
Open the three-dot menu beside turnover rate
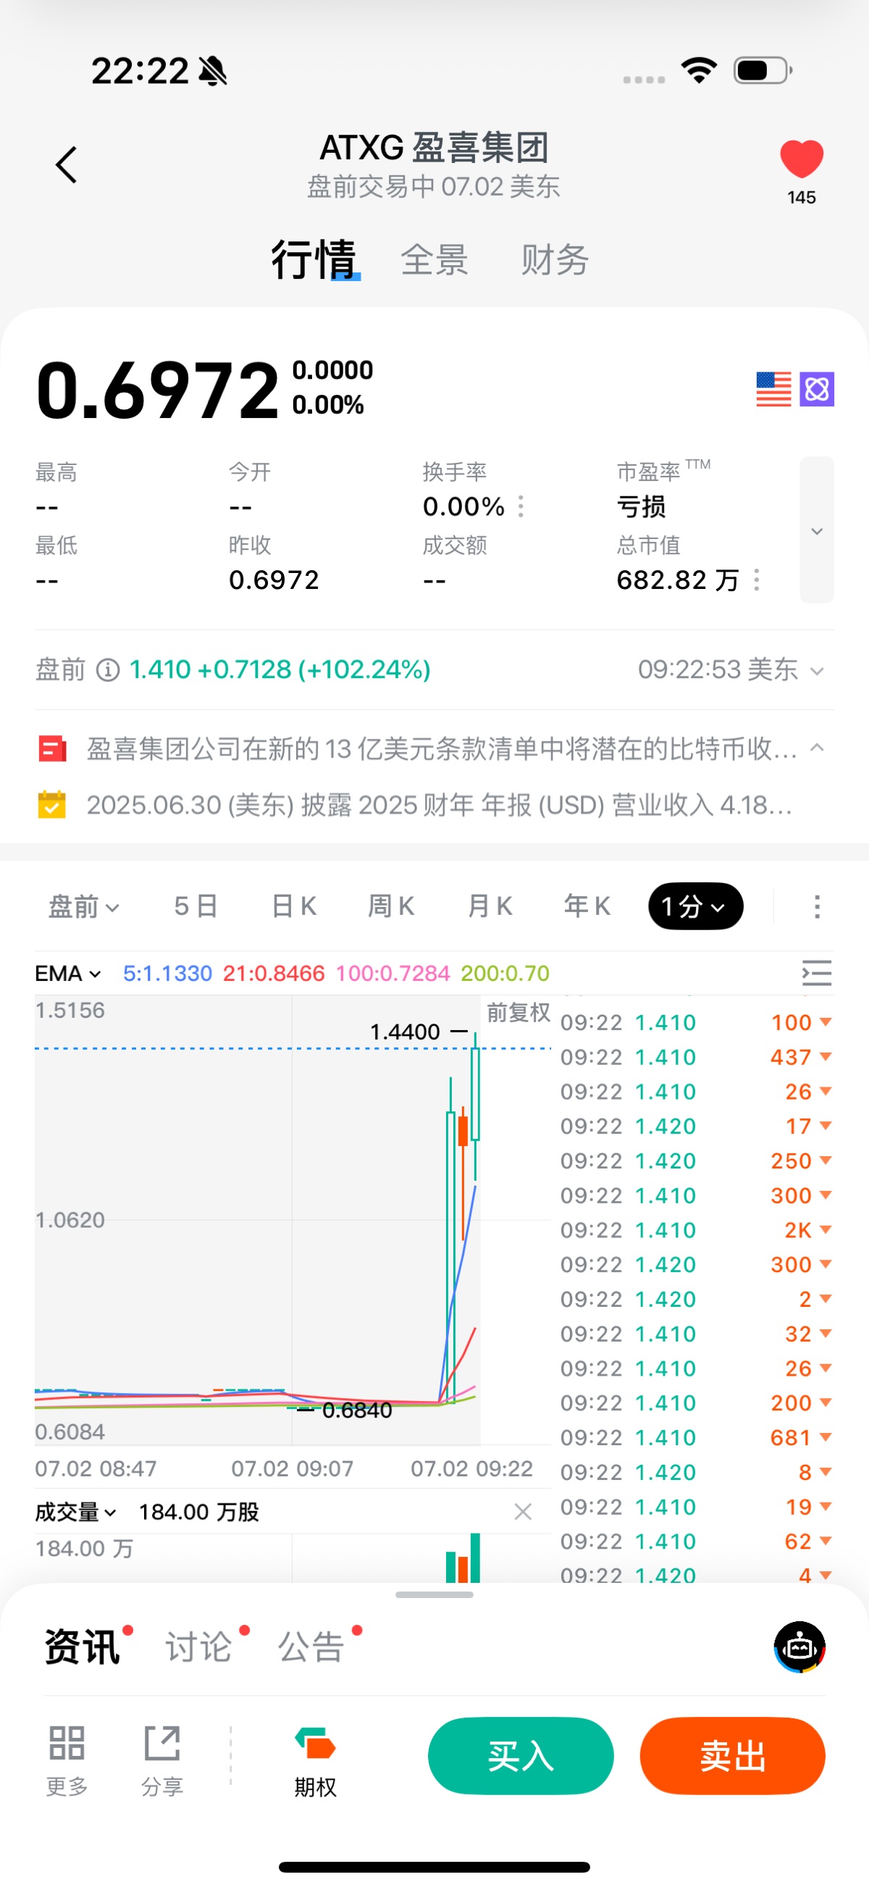point(521,506)
